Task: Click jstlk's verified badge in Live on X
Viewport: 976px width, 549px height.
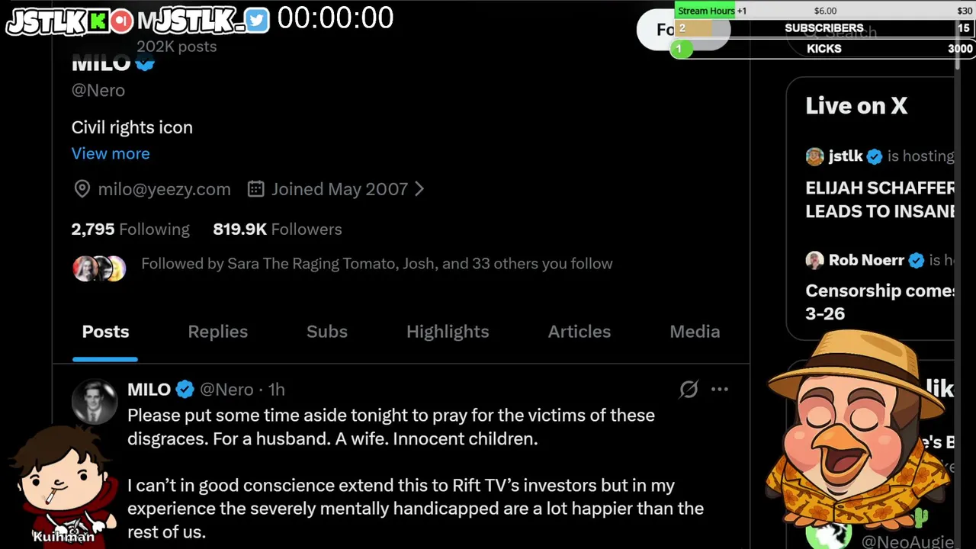Action: pos(875,156)
